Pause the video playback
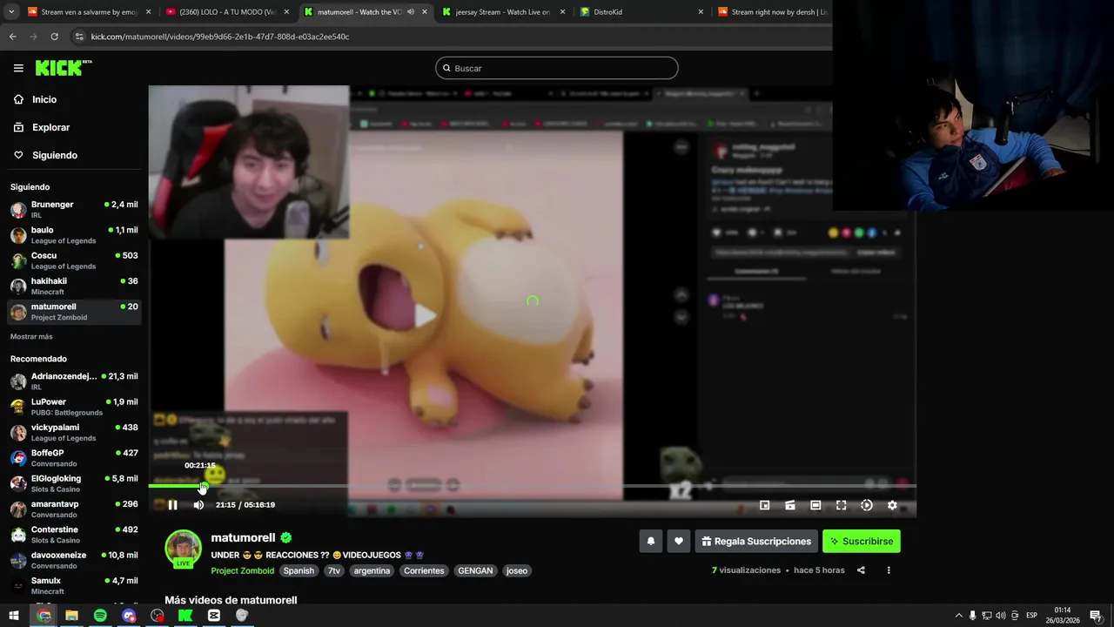The width and height of the screenshot is (1114, 627). [x=172, y=505]
